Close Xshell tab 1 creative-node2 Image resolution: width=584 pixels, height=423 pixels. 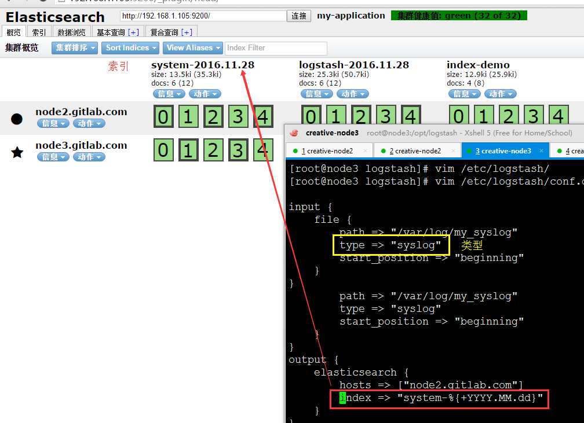tap(365, 150)
